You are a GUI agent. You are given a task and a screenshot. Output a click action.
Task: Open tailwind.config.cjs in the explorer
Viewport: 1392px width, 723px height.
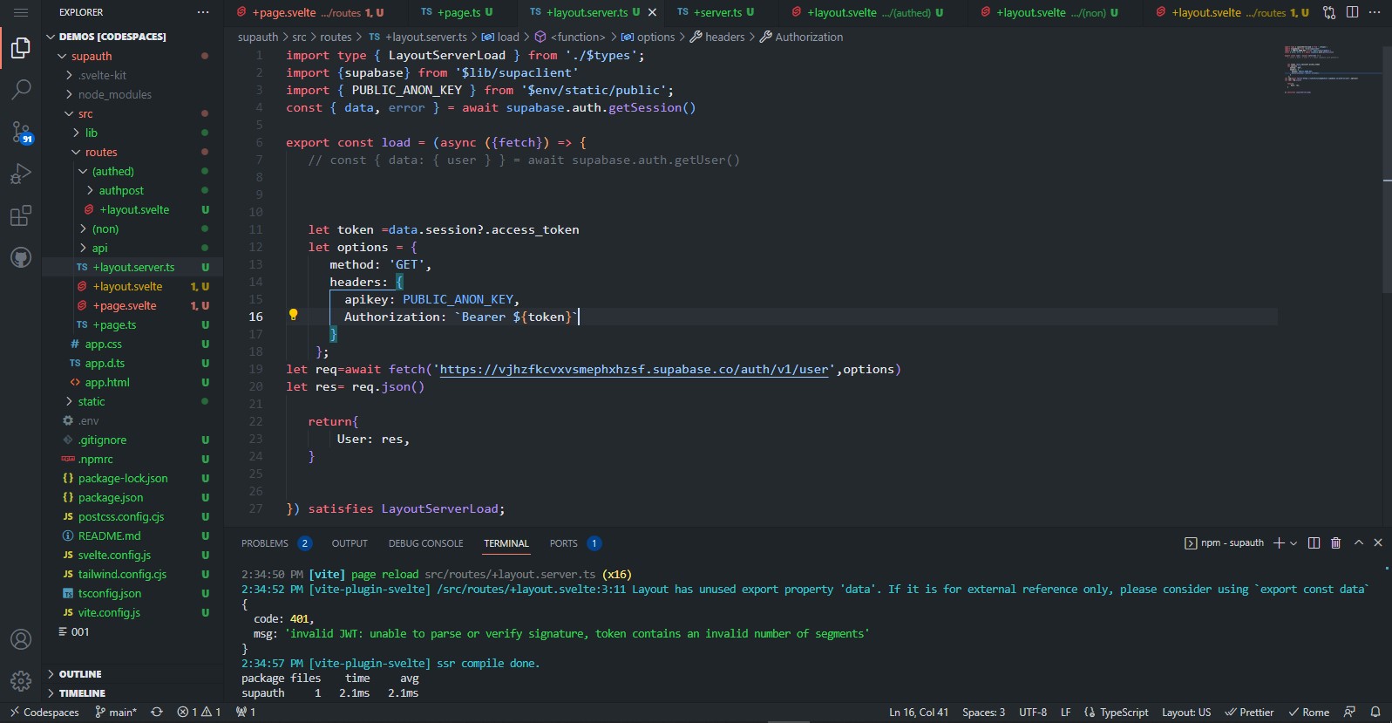(132, 574)
